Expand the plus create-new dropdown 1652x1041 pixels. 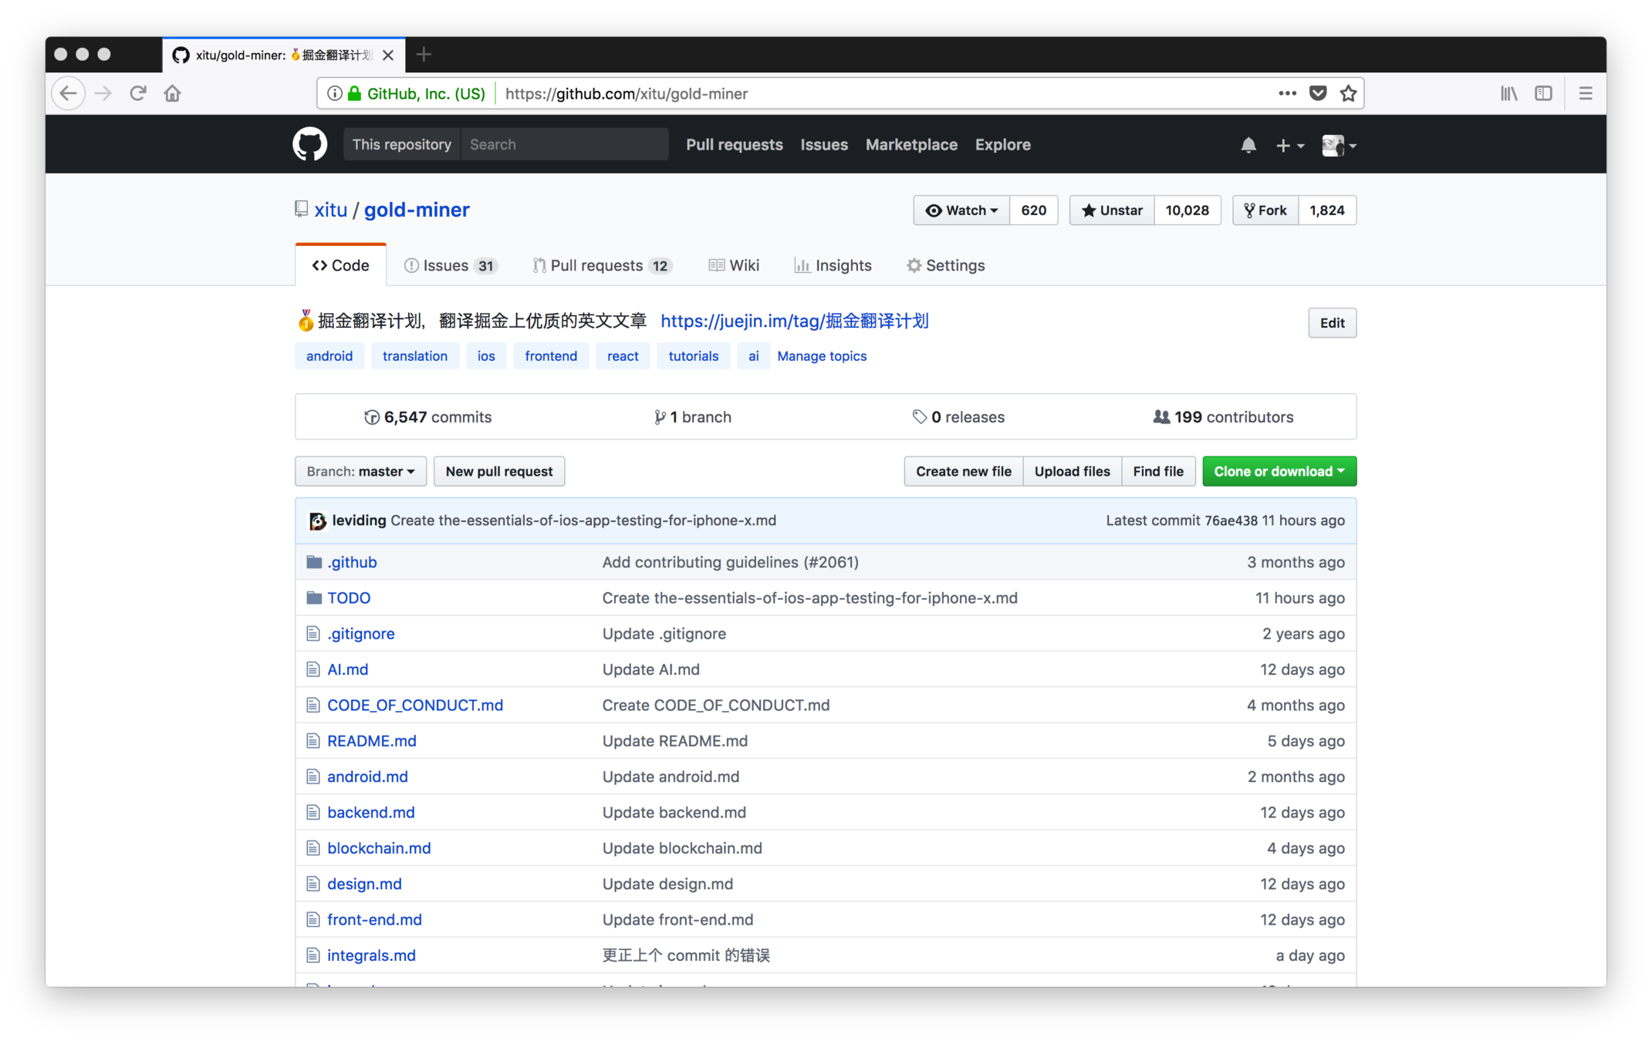click(1289, 145)
